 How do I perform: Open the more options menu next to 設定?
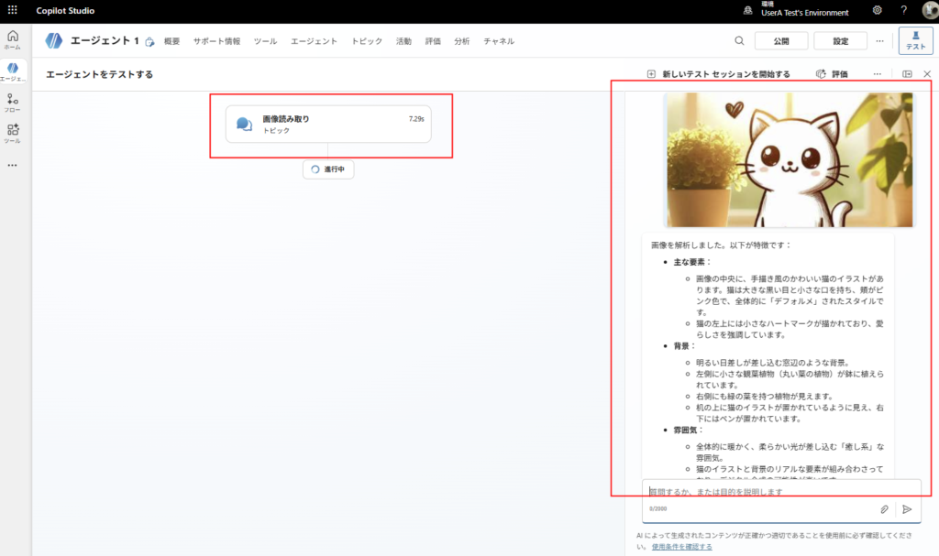coord(878,40)
